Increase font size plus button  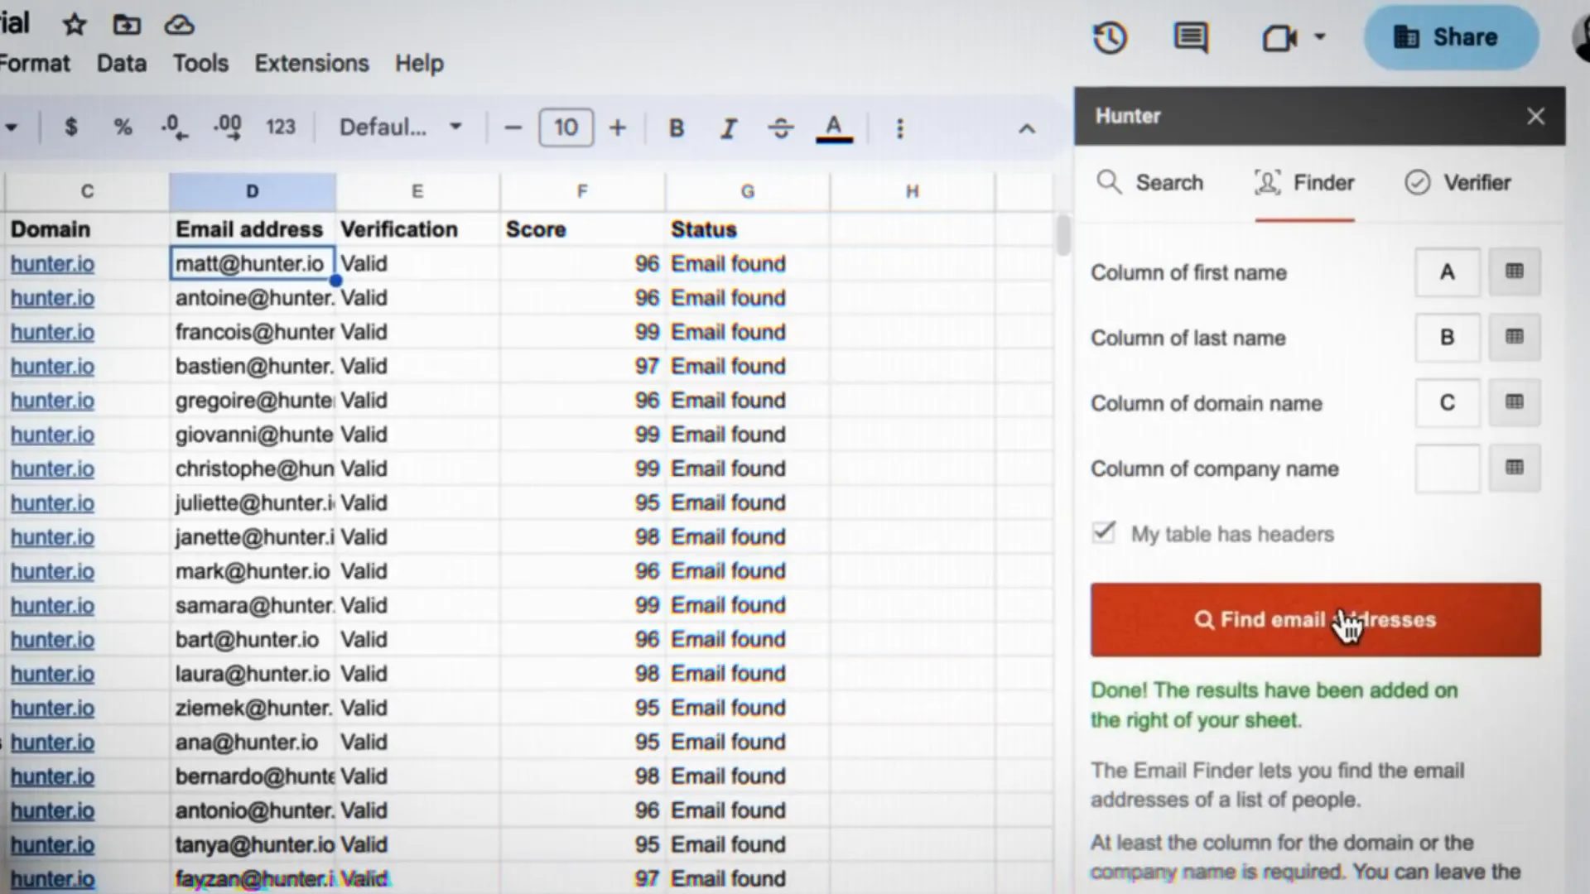(x=618, y=128)
